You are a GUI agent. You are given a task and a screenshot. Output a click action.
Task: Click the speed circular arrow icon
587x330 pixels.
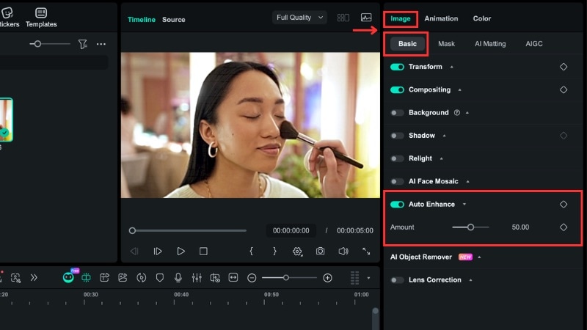[x=141, y=278]
